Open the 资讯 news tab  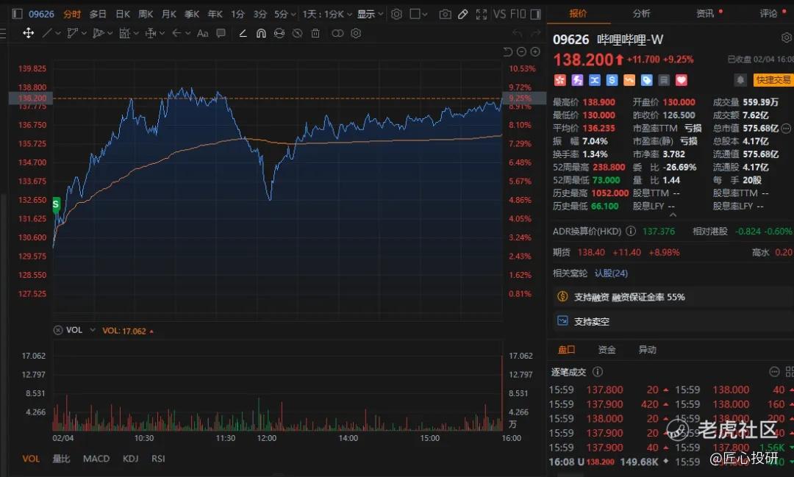(x=705, y=14)
